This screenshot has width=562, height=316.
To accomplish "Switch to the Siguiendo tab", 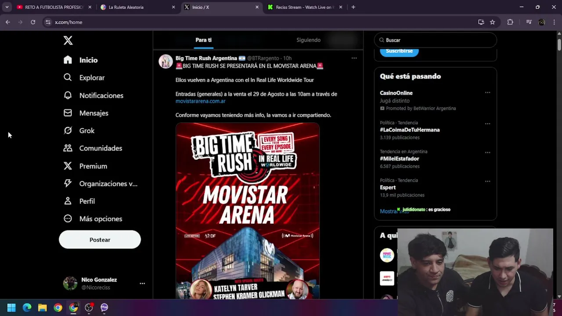I will click(x=308, y=40).
